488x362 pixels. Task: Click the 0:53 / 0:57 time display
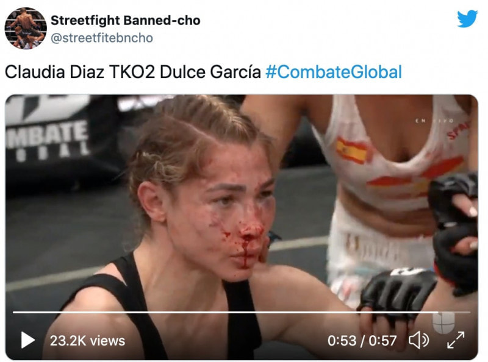pyautogui.click(x=362, y=341)
